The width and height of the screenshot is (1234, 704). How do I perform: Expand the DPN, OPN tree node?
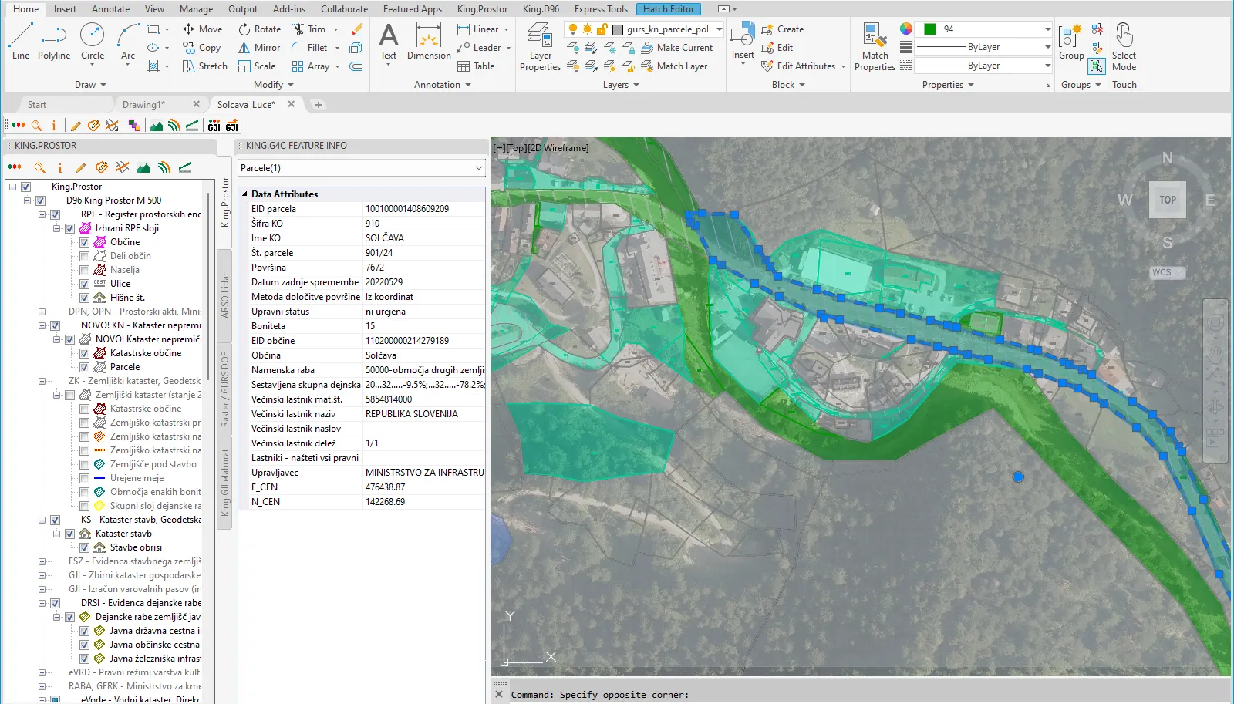(x=42, y=312)
